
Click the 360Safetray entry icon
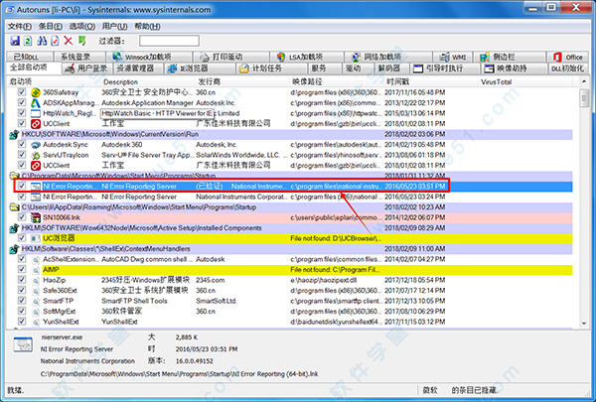(36, 92)
